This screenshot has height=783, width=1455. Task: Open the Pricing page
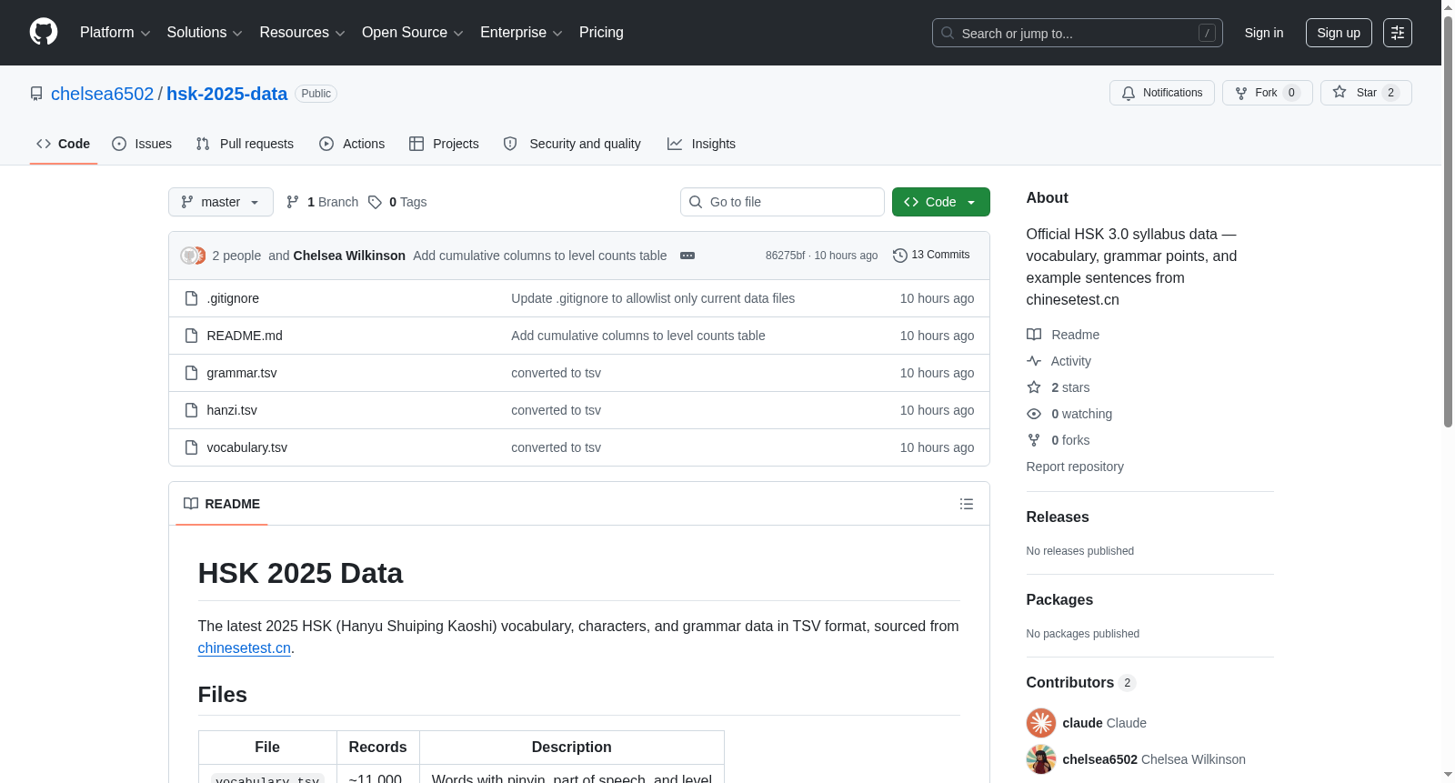click(x=601, y=33)
